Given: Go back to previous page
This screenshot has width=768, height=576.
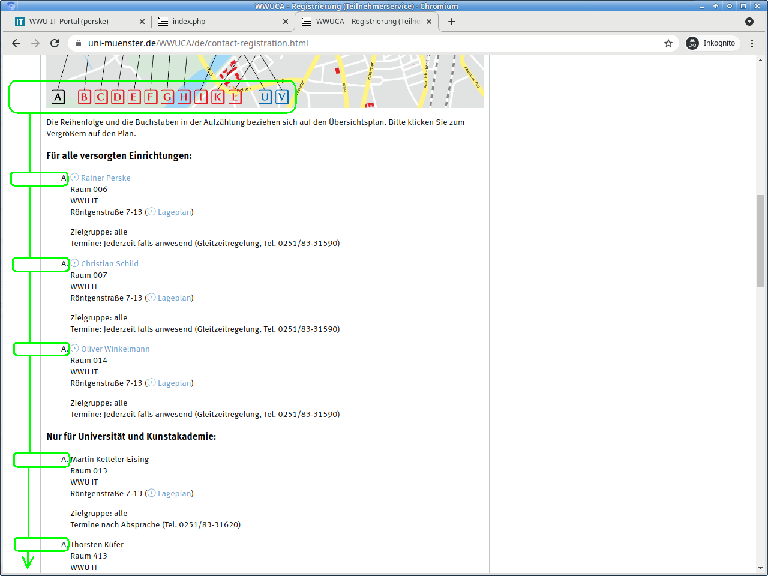Looking at the screenshot, I should click(x=16, y=43).
